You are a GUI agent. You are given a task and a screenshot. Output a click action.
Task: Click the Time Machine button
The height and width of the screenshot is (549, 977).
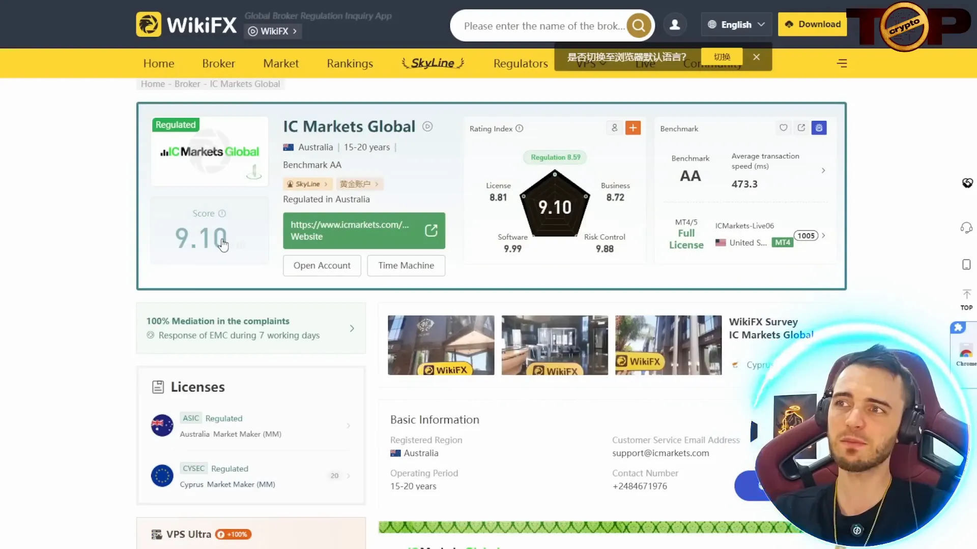(x=406, y=265)
